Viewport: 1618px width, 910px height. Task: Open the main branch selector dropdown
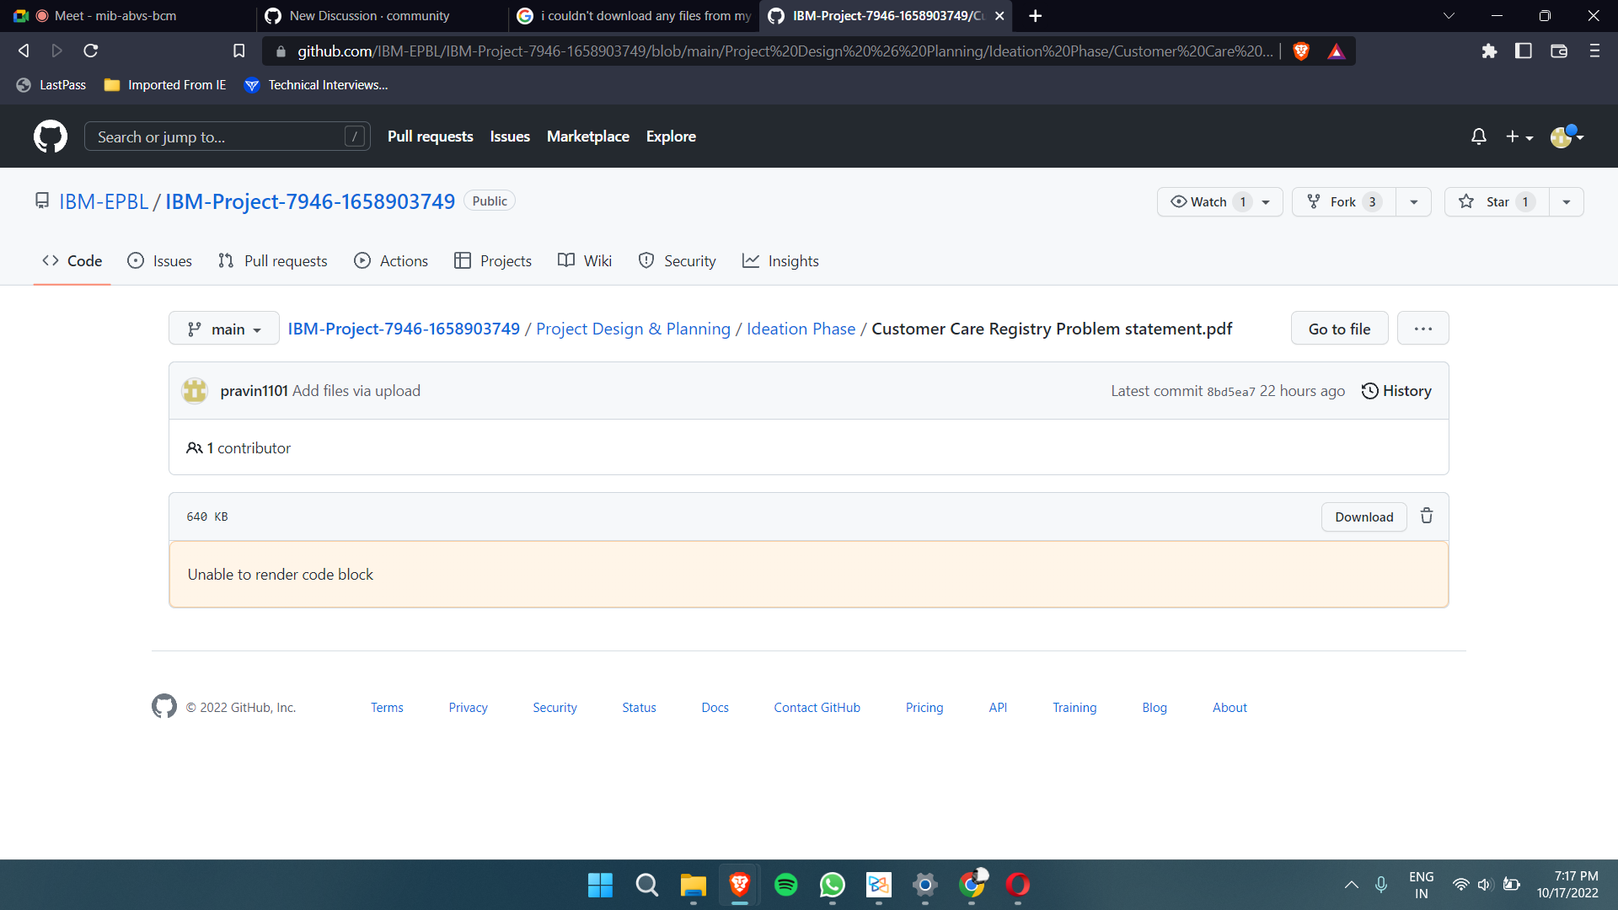pos(224,329)
